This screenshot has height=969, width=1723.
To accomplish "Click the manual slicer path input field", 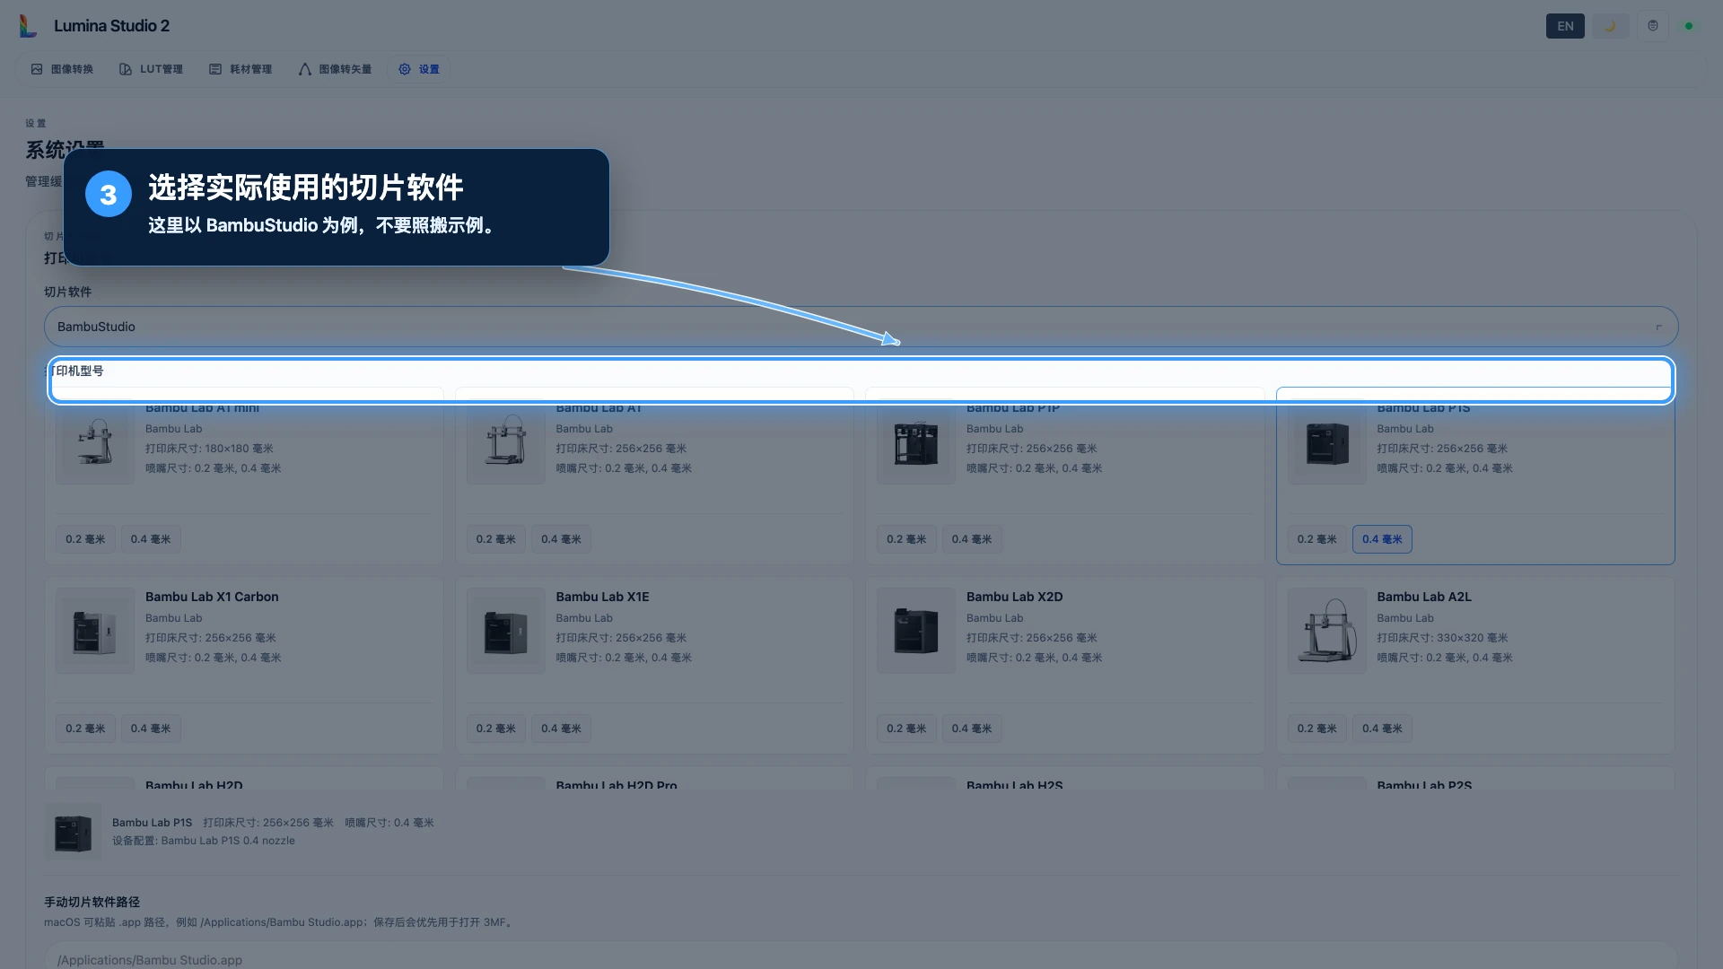I will (861, 956).
